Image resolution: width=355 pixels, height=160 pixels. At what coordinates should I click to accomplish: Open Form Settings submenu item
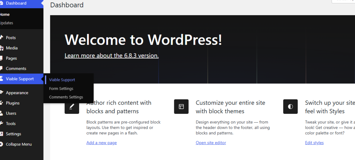tap(61, 89)
